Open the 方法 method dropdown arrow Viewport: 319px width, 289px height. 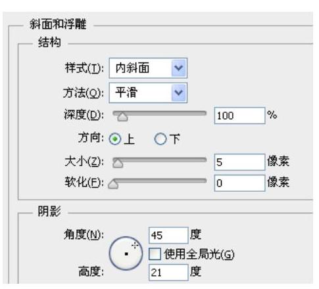pyautogui.click(x=179, y=93)
